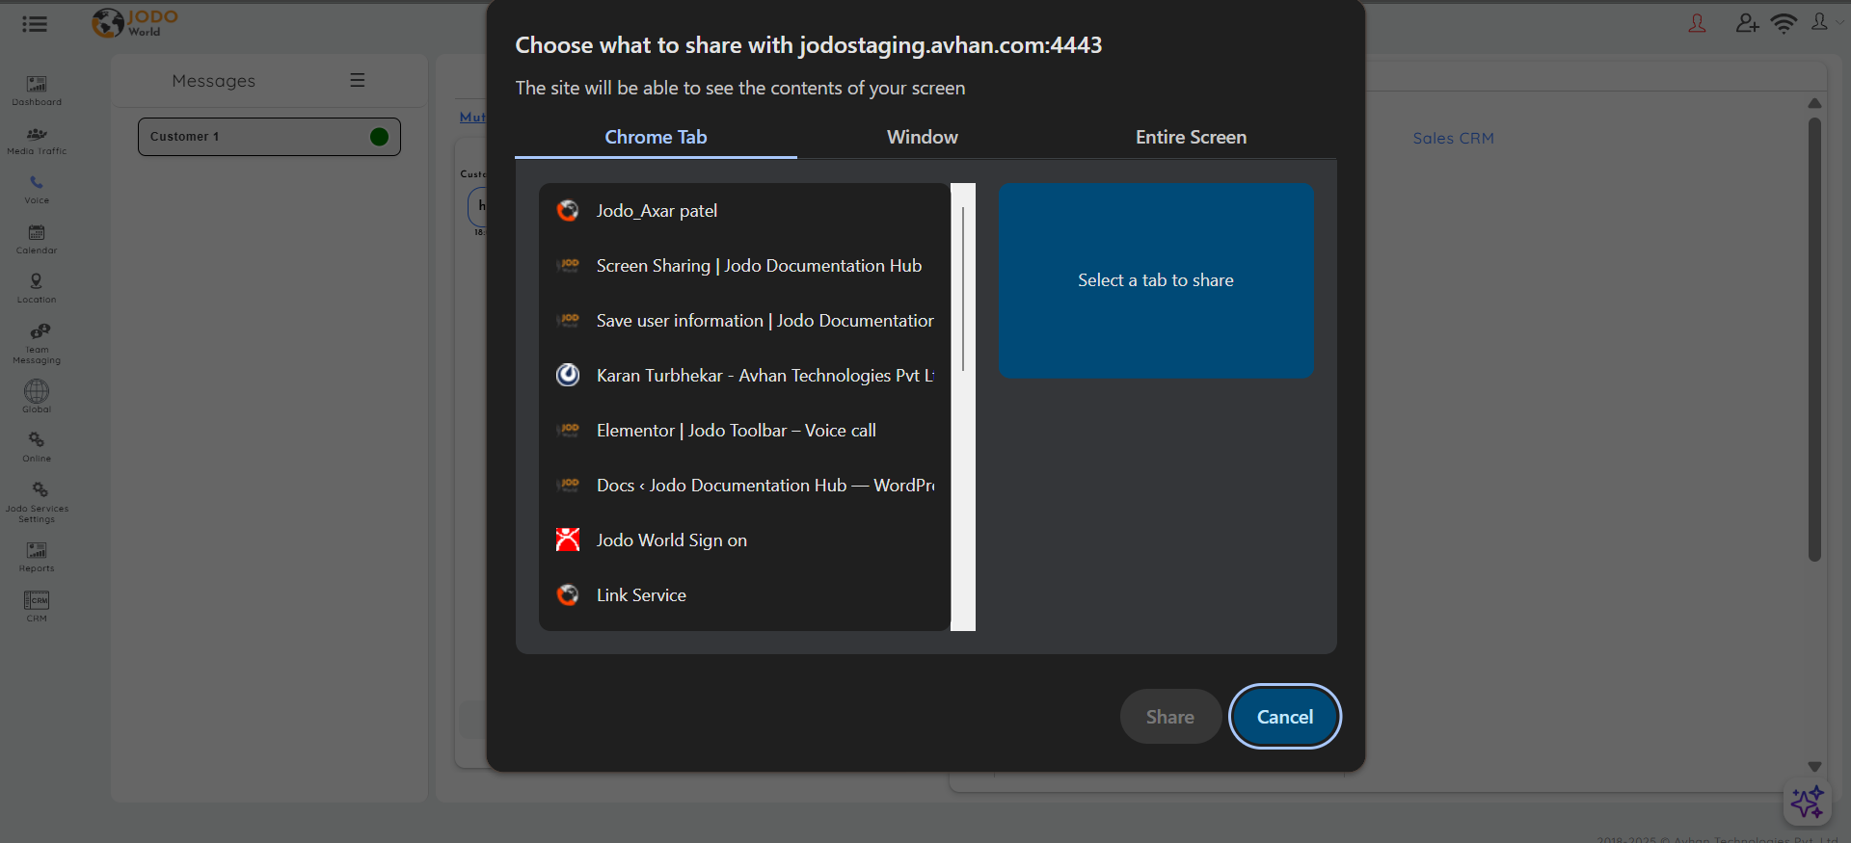Open the sparkle AI assistant icon
Viewport: 1851px width, 843px height.
pyautogui.click(x=1807, y=802)
